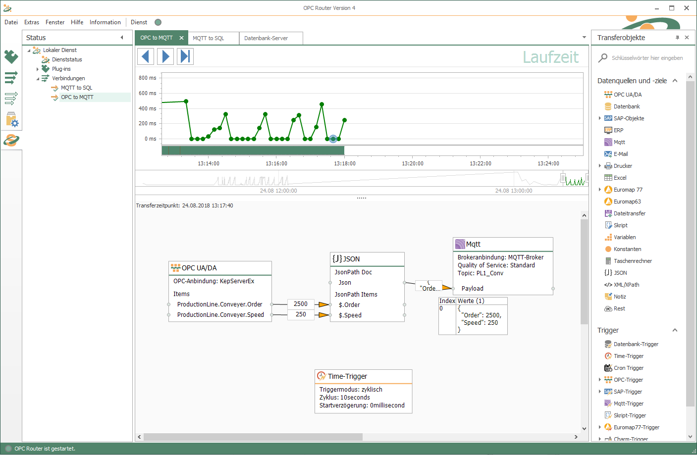
Task: Collapse the Trigger section chevron
Action: point(675,330)
